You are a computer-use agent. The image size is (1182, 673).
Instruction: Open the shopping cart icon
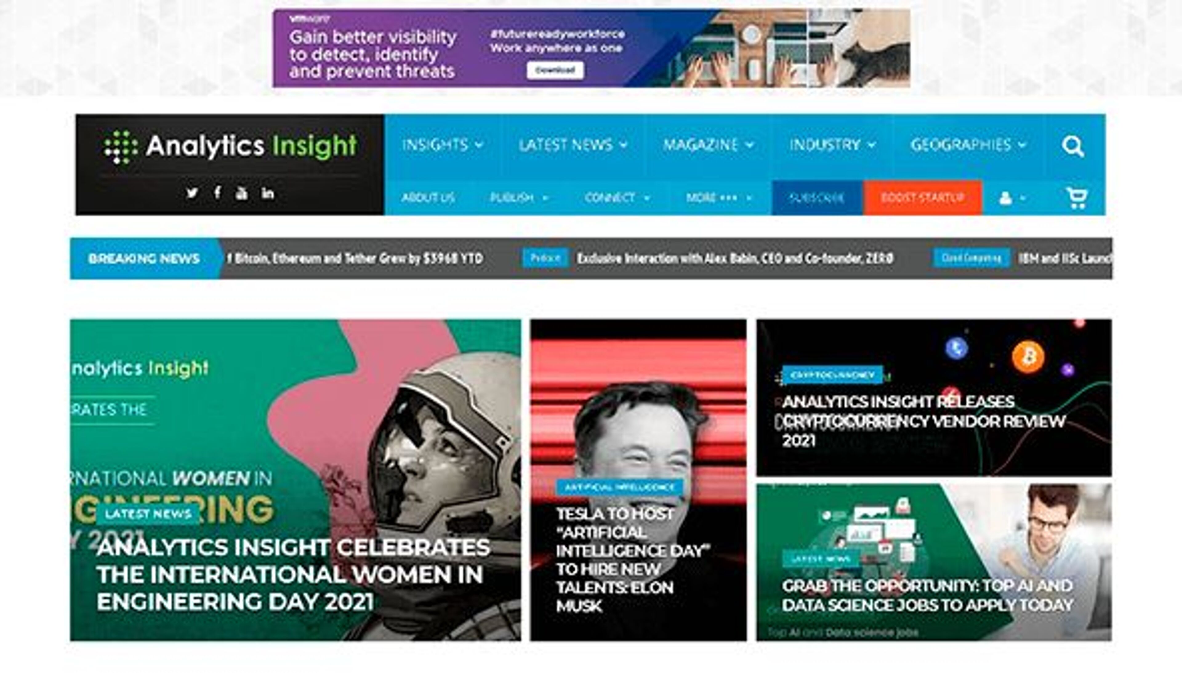pos(1077,198)
